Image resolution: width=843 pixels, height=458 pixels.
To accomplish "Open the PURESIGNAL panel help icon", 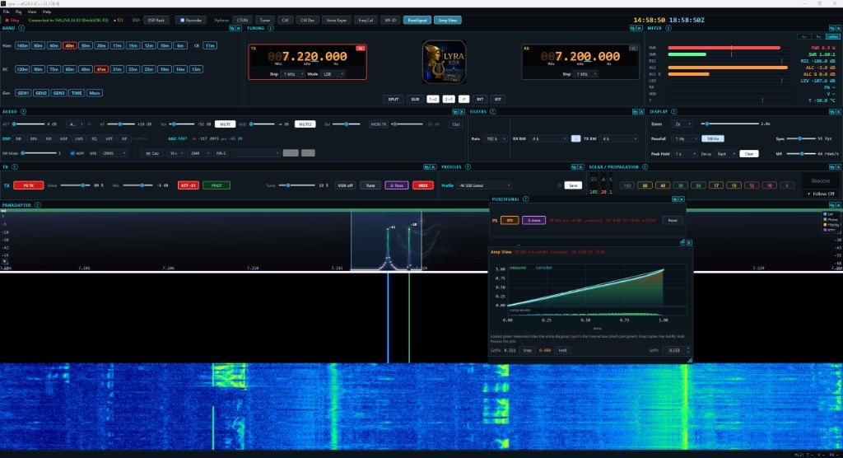I will point(526,199).
